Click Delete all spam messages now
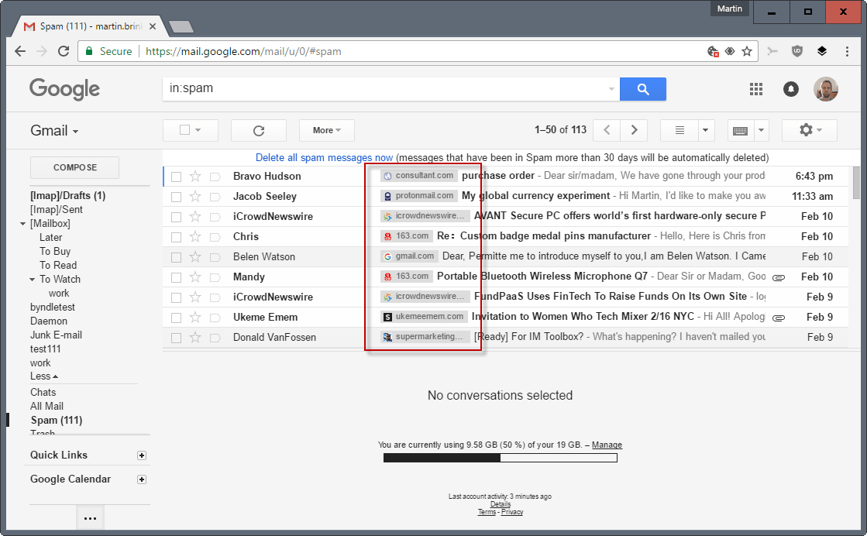The width and height of the screenshot is (867, 536). (324, 158)
